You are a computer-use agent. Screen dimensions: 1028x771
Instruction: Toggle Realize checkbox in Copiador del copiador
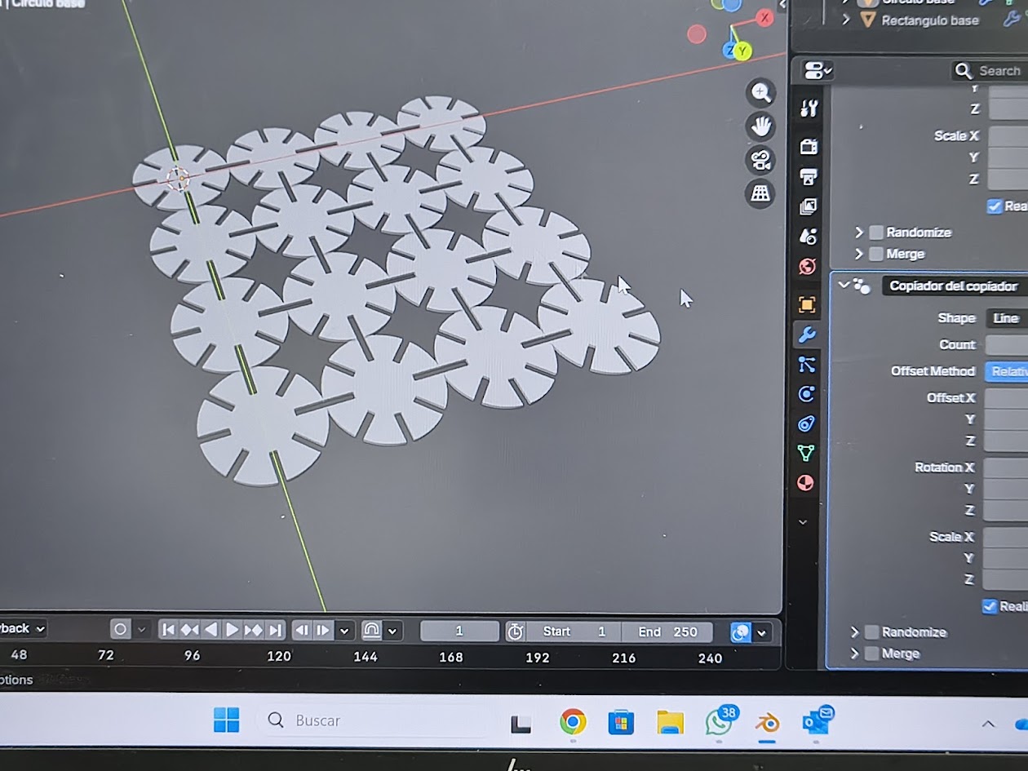click(990, 606)
